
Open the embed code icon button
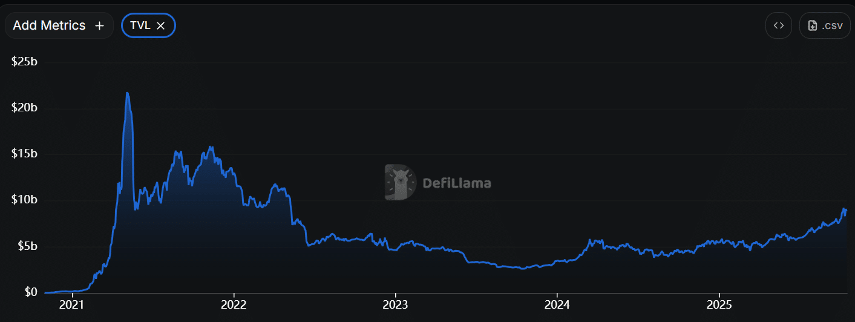pyautogui.click(x=779, y=25)
